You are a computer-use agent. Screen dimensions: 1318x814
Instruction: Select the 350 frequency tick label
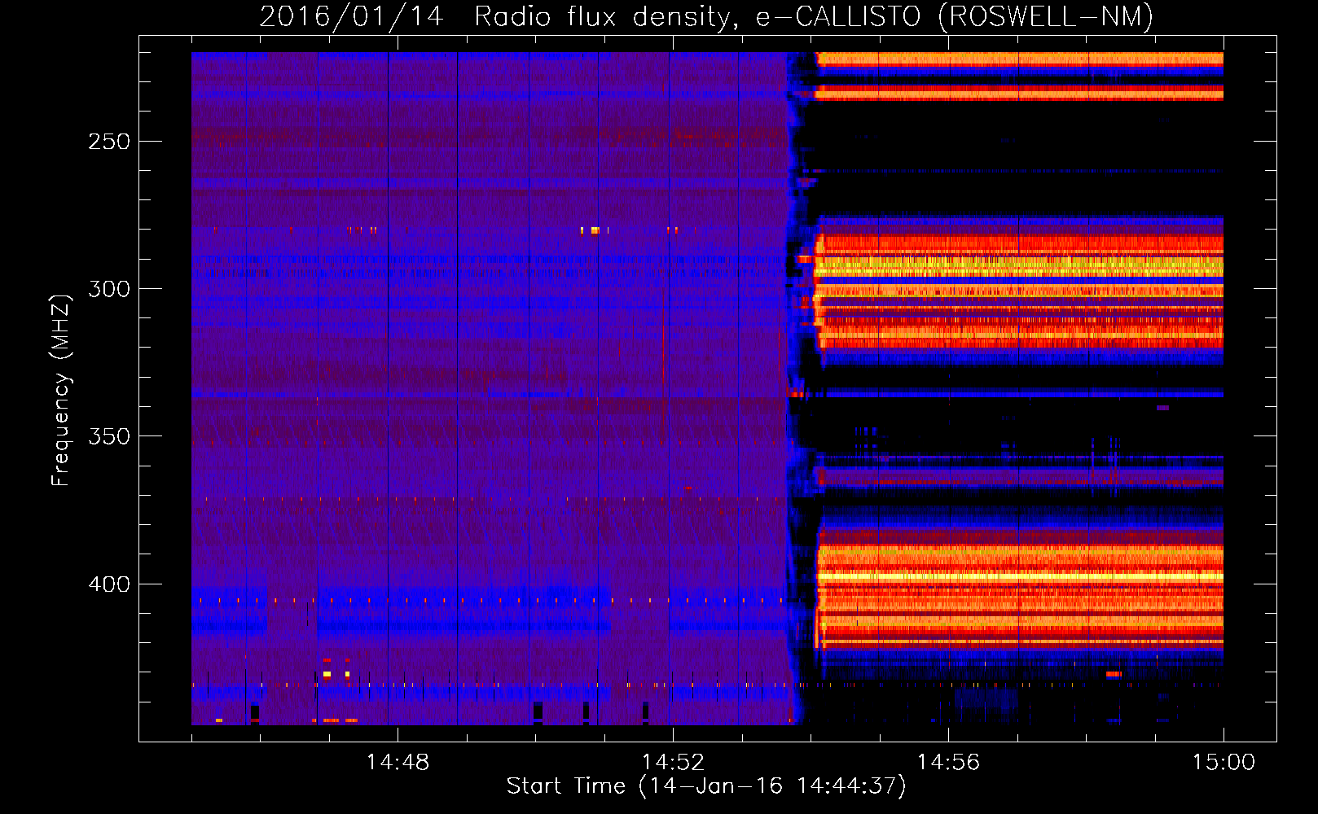109,436
